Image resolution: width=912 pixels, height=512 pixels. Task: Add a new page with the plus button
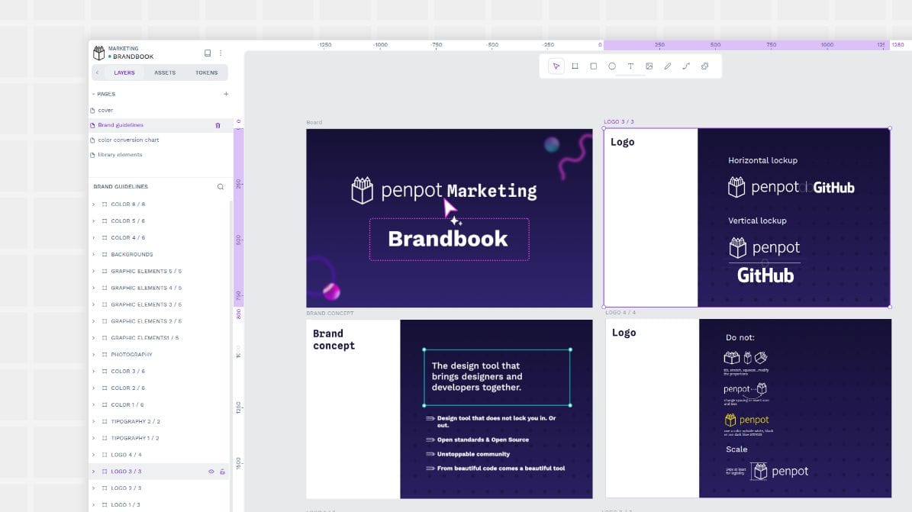[x=226, y=93]
